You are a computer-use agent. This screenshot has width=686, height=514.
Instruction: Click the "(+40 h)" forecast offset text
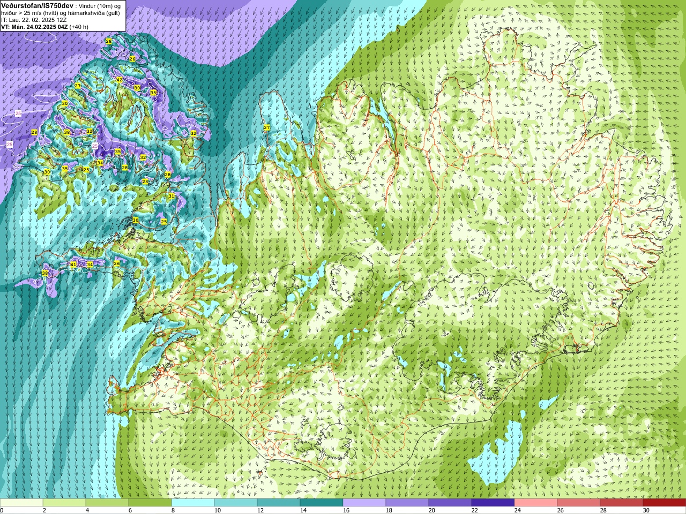(79, 27)
